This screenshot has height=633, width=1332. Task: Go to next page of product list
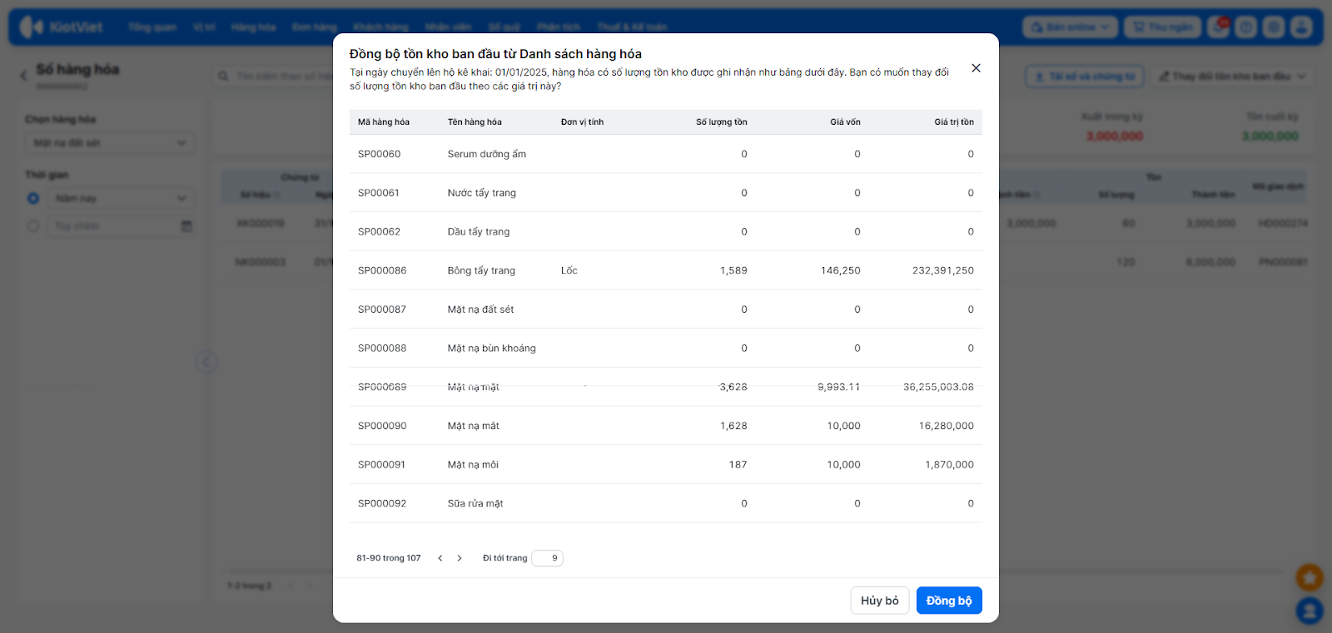460,558
